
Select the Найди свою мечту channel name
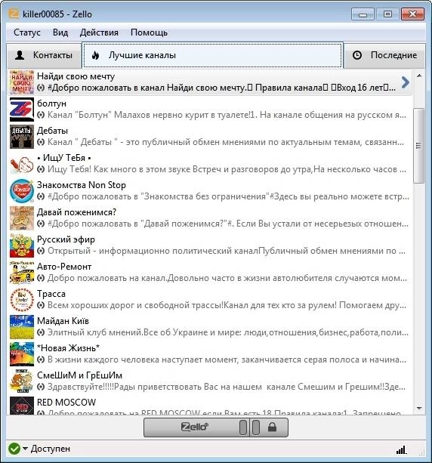(x=76, y=76)
